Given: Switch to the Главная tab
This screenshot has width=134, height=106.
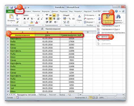Looking at the screenshot, I should [19, 11].
